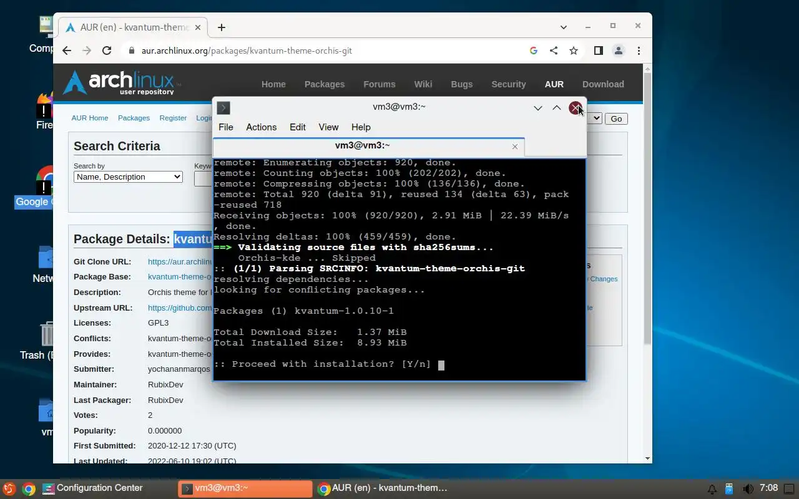Click yochananmarqos submitter text
The image size is (799, 499).
179,369
